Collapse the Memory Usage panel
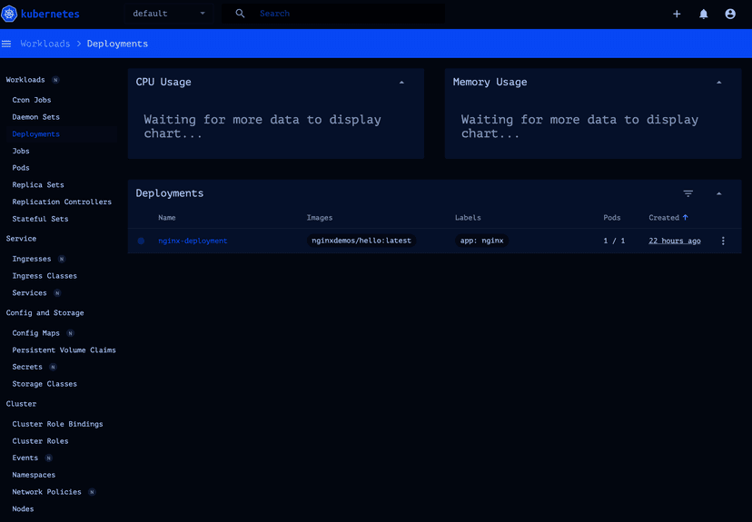This screenshot has width=752, height=522. point(718,83)
